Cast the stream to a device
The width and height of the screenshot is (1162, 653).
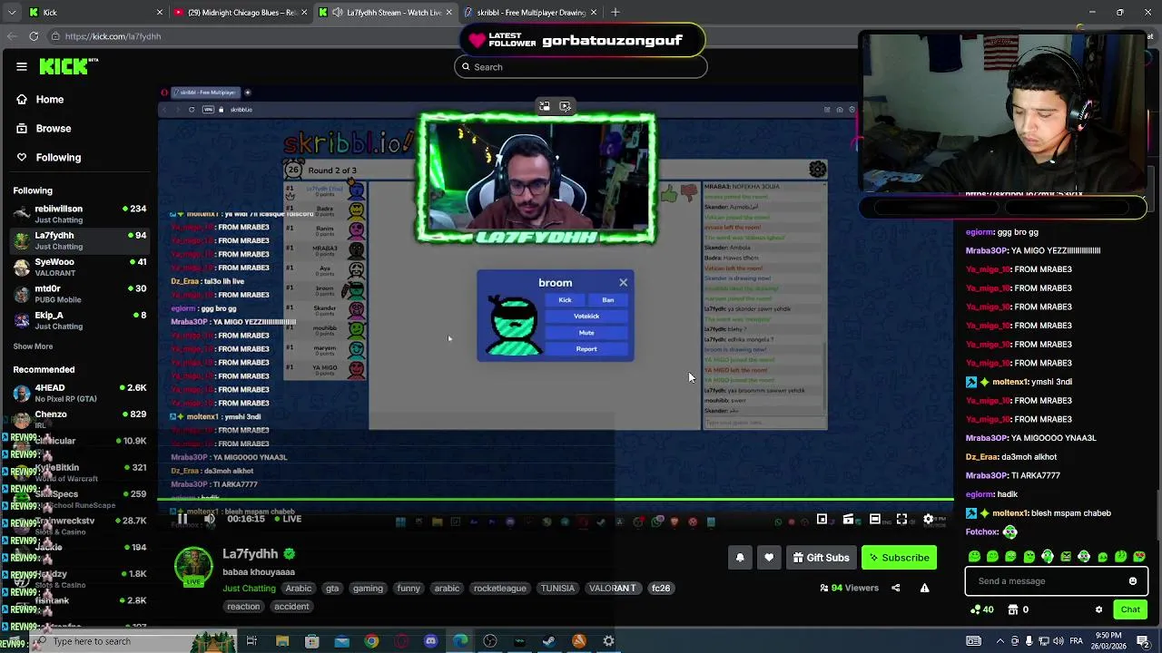point(848,520)
